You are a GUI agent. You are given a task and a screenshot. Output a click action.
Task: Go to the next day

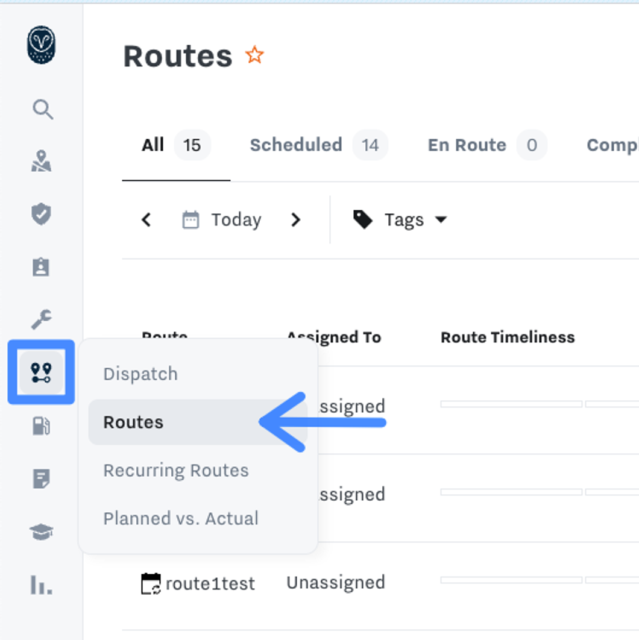click(x=295, y=220)
